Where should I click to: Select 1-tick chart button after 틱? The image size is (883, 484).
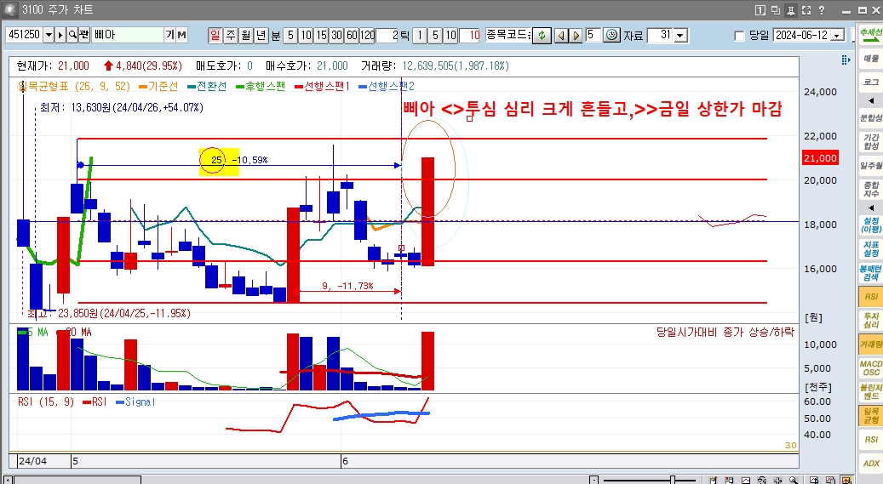(x=420, y=36)
